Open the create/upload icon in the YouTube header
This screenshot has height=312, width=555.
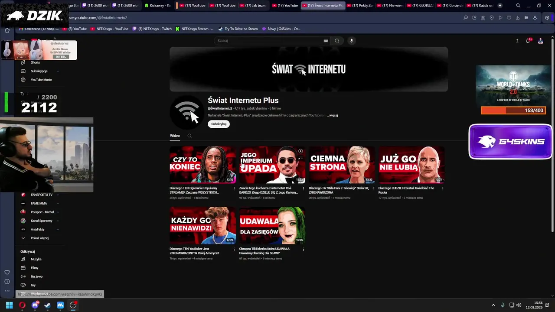click(x=517, y=41)
